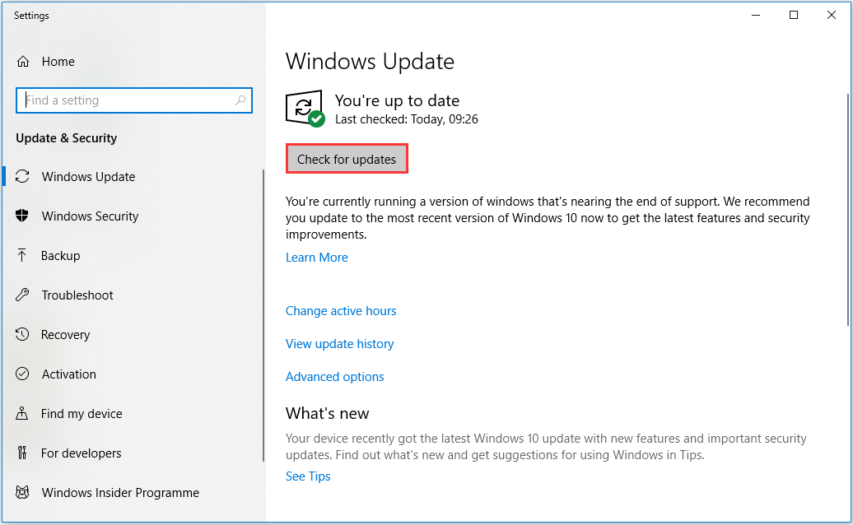Select the For developers entry

pyautogui.click(x=81, y=453)
